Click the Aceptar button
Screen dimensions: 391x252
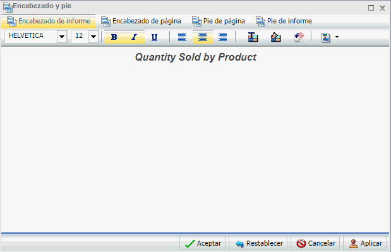point(203,243)
